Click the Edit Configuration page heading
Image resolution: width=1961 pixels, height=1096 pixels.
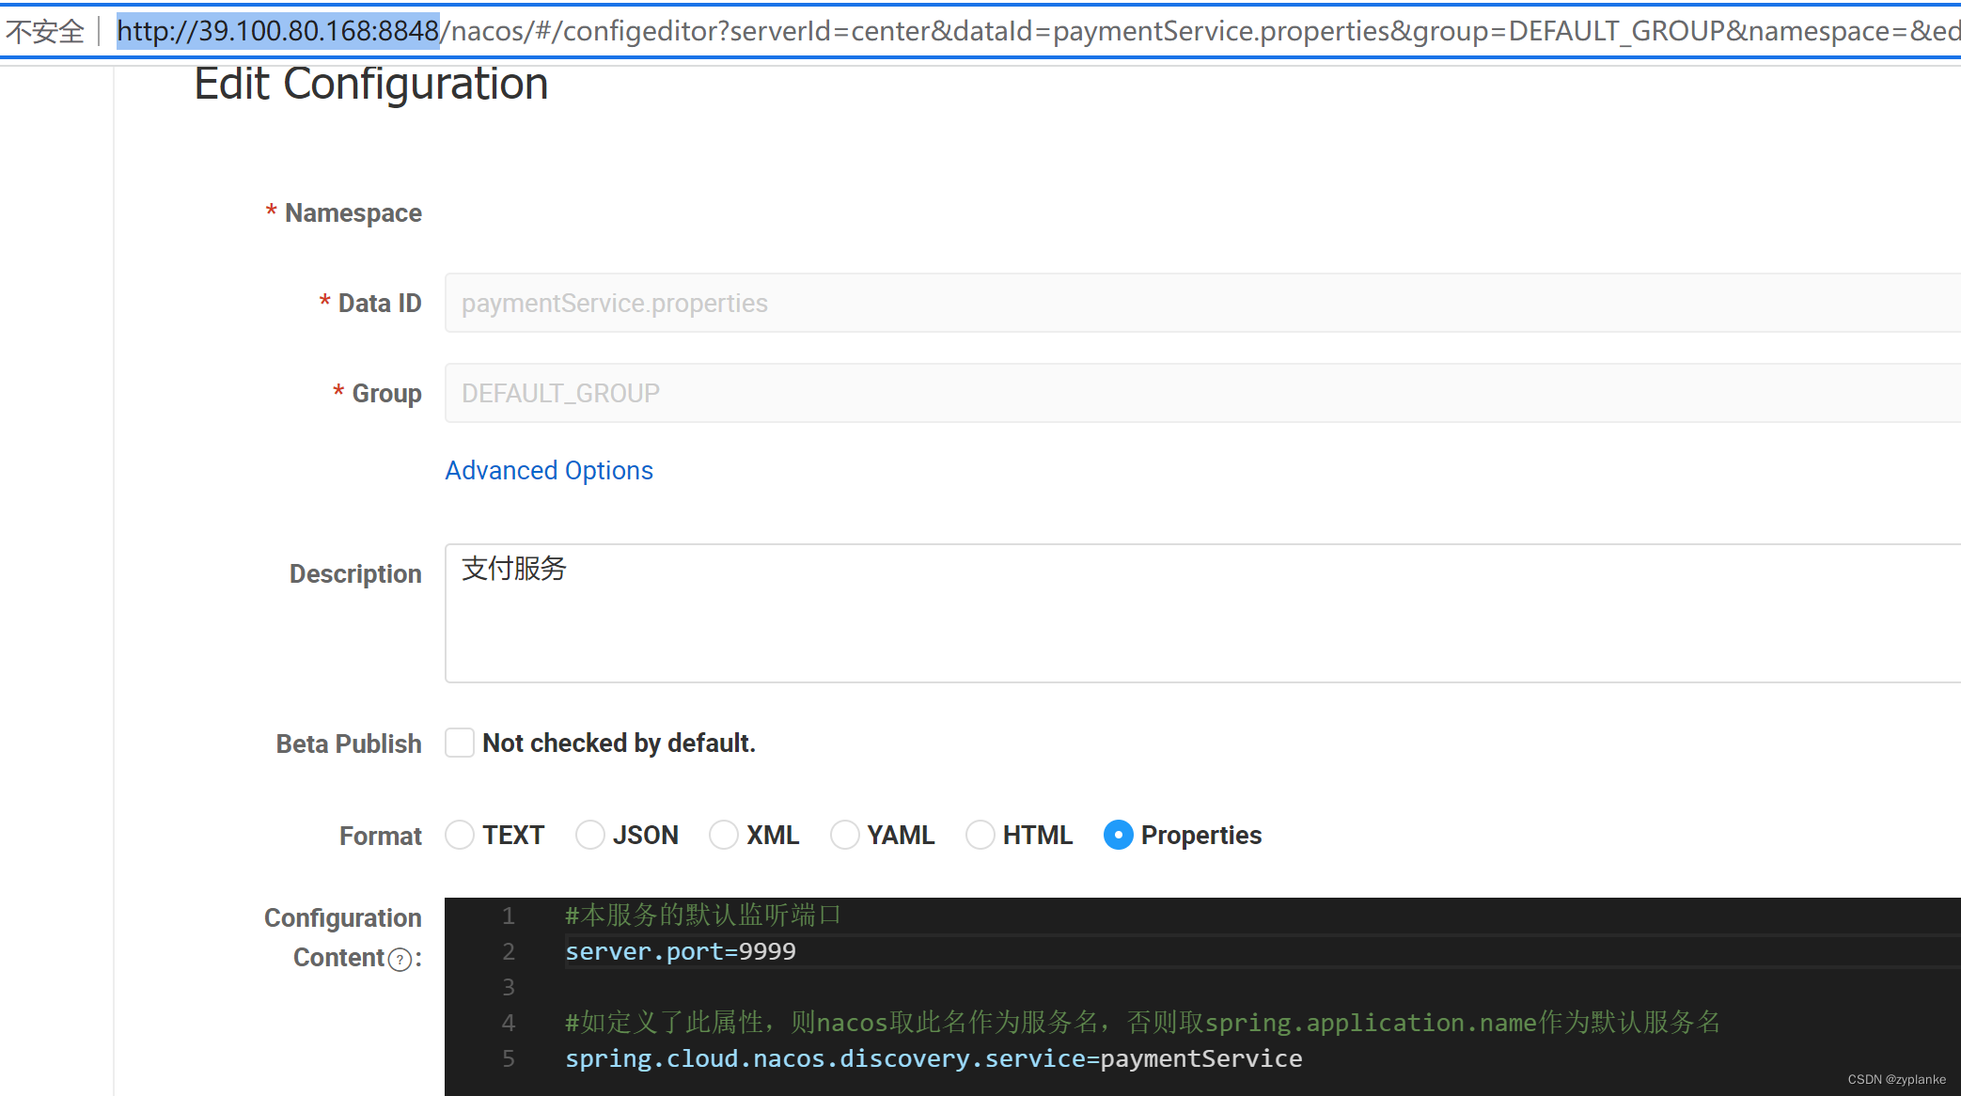[369, 83]
